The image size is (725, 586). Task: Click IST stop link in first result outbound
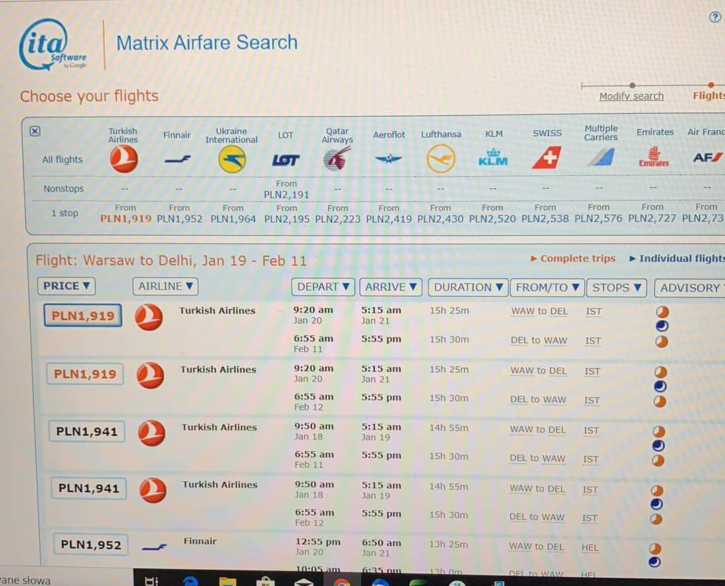point(593,311)
